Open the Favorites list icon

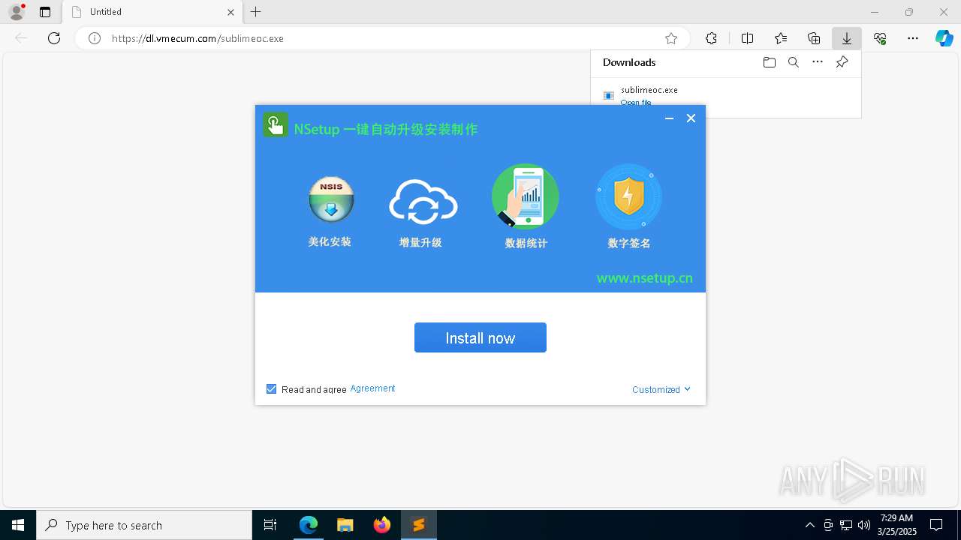(781, 38)
